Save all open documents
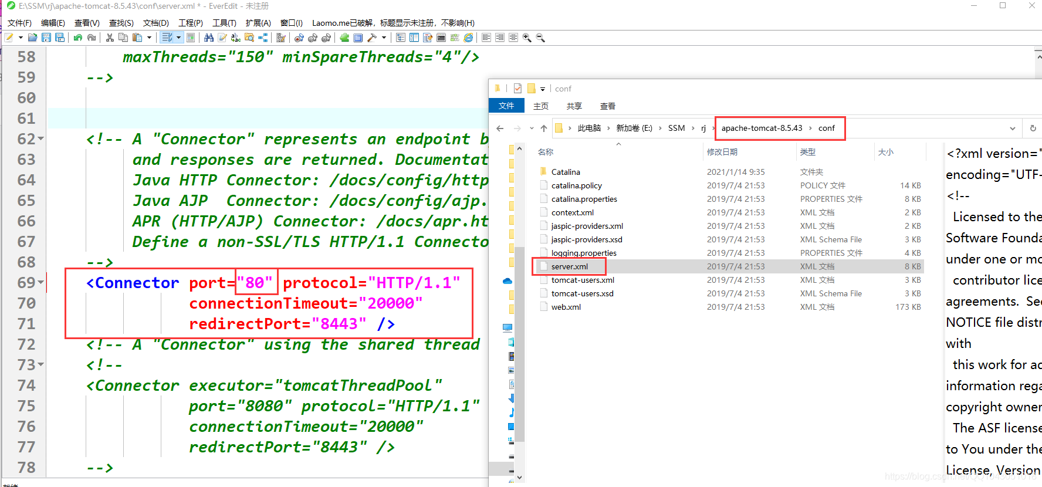The image size is (1042, 487). [60, 38]
